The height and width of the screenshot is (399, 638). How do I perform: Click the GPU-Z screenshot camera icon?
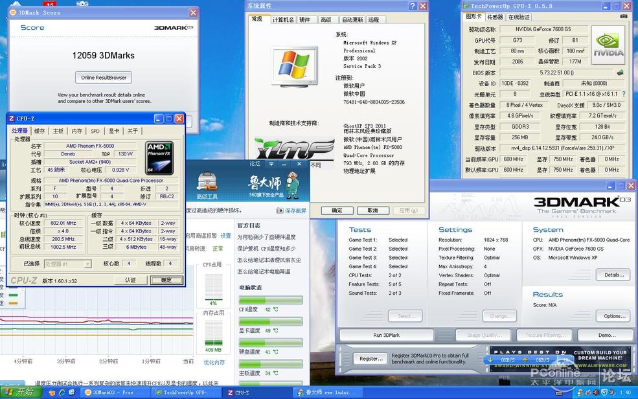coord(623,16)
